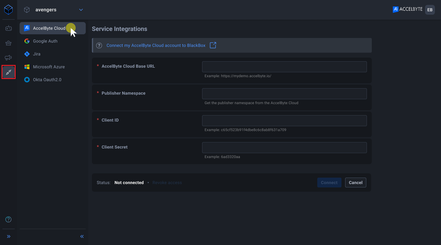The width and height of the screenshot is (441, 245).
Task: Open the megaphone announcements sidebar icon
Action: tap(9, 58)
